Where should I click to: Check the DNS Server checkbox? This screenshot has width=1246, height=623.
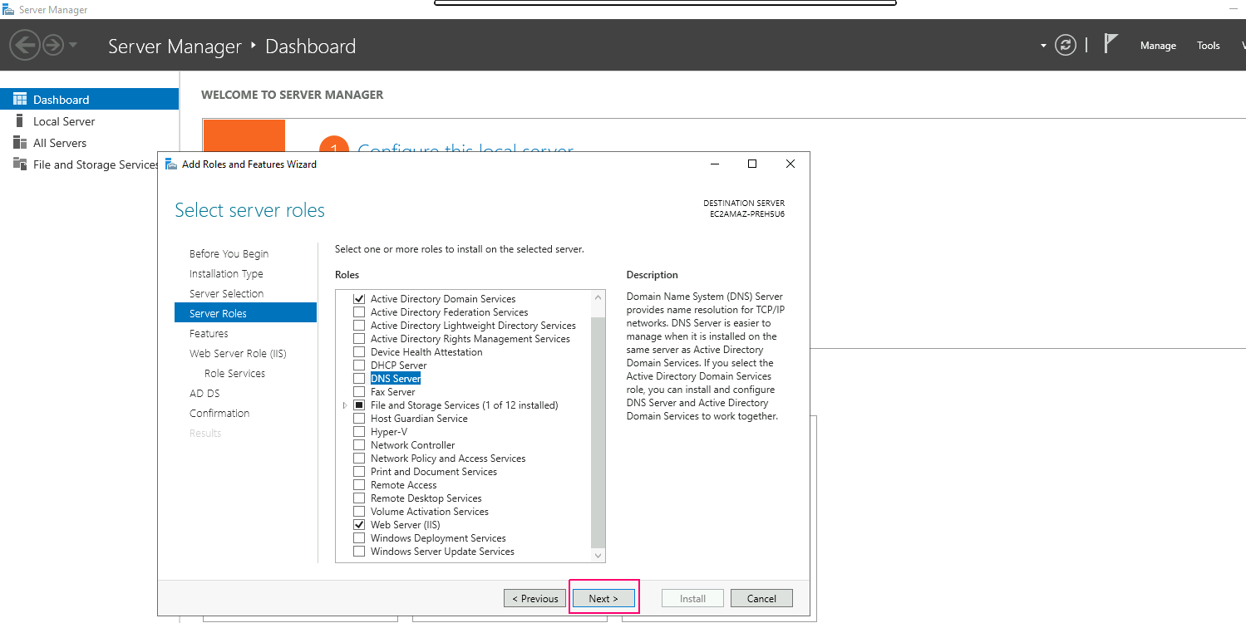point(359,379)
